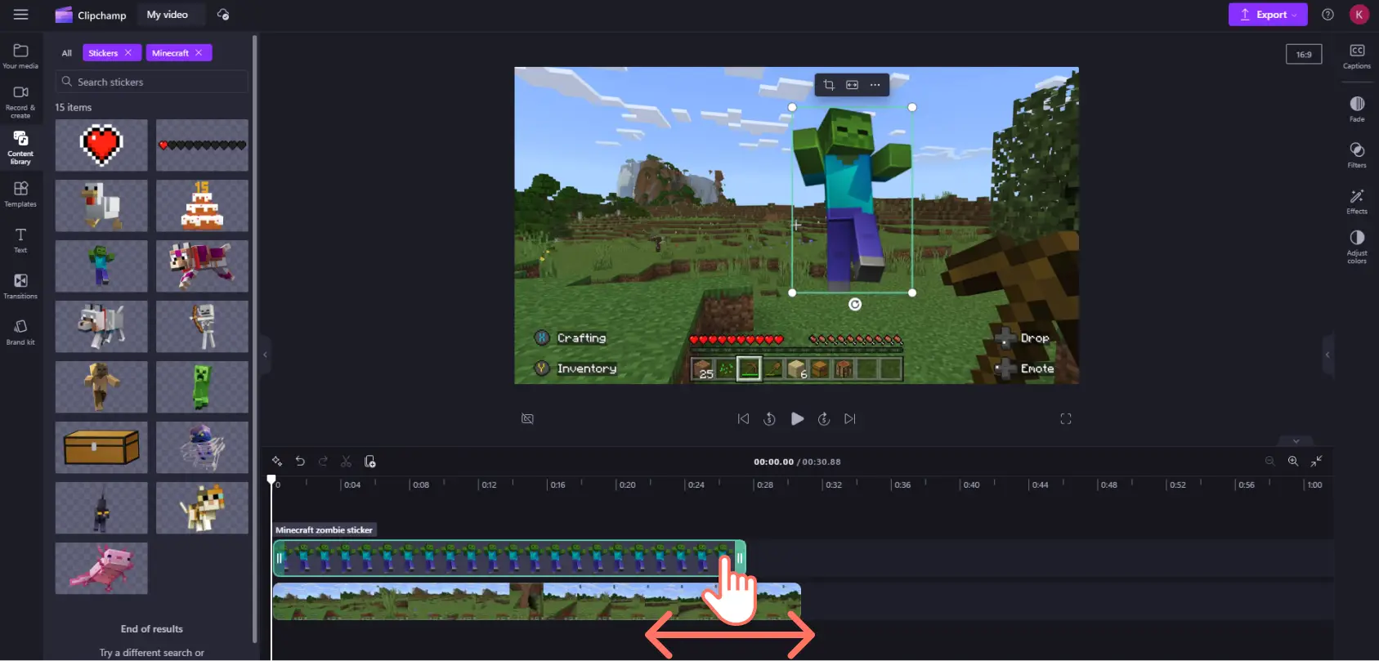The width and height of the screenshot is (1379, 661).
Task: Open more options on sticker toolbar
Action: (875, 85)
